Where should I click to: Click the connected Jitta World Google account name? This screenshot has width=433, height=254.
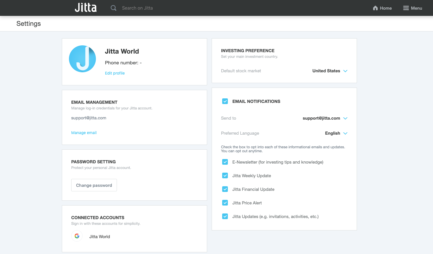click(x=100, y=236)
